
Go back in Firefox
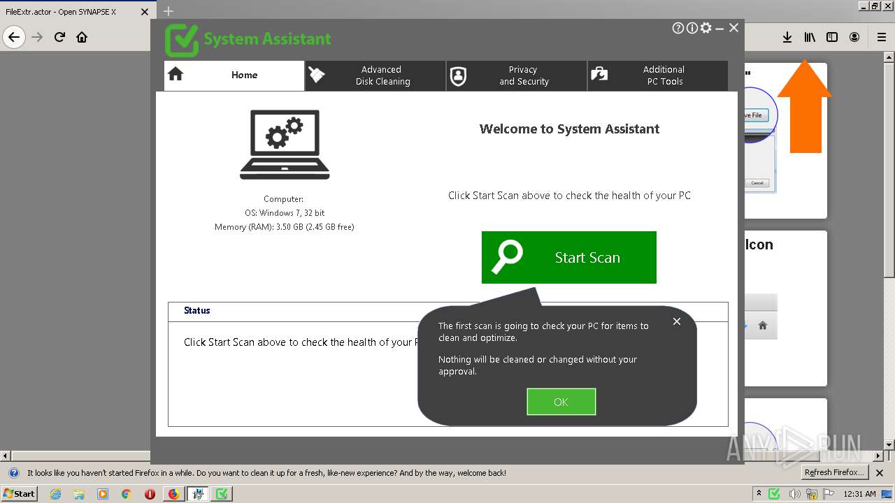click(x=14, y=37)
